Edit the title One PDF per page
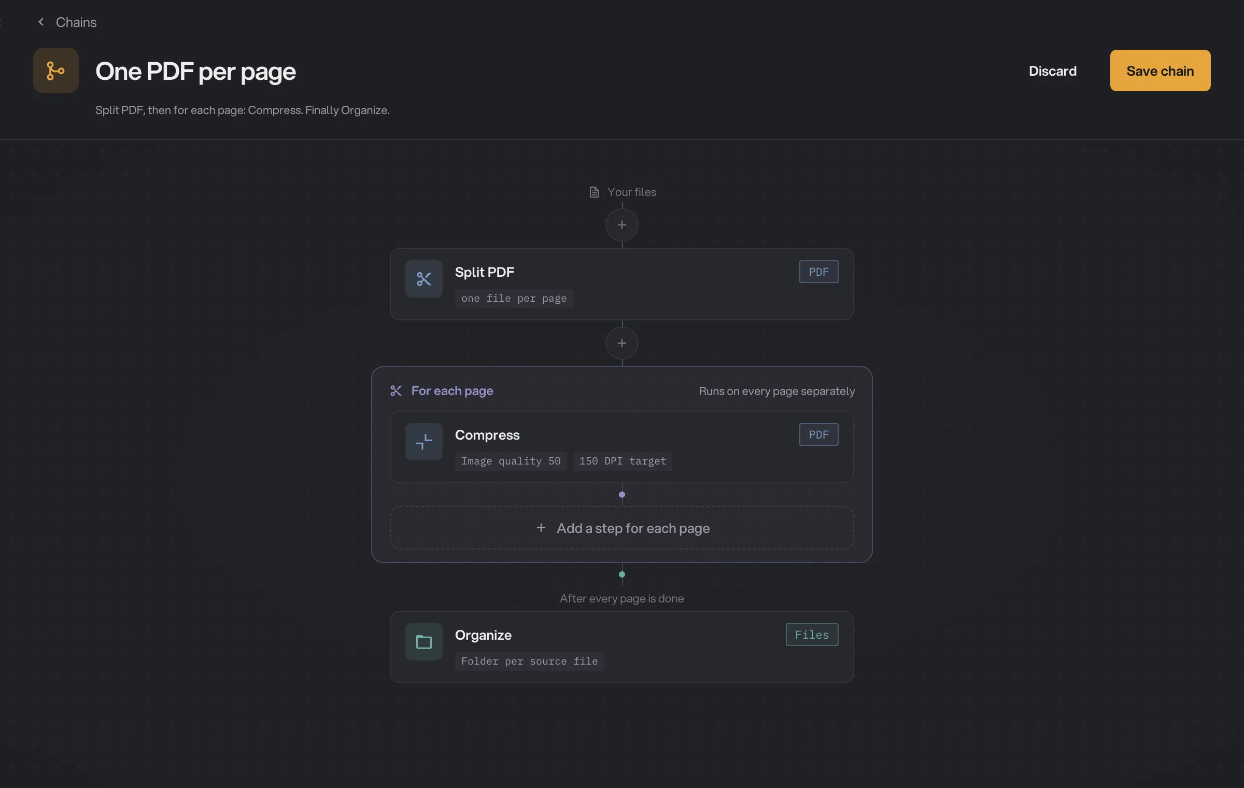1244x788 pixels. 195,71
